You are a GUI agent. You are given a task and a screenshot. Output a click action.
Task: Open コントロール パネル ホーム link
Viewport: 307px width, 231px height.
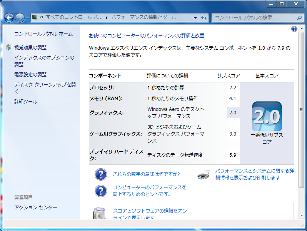coord(43,34)
